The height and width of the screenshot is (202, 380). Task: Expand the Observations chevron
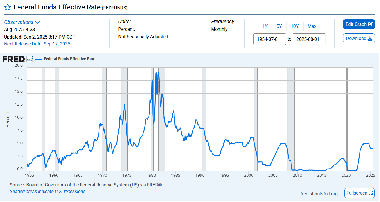(37, 22)
